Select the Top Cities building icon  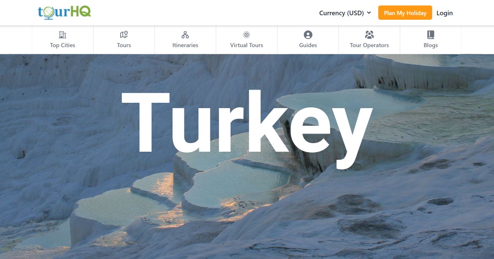pos(63,35)
